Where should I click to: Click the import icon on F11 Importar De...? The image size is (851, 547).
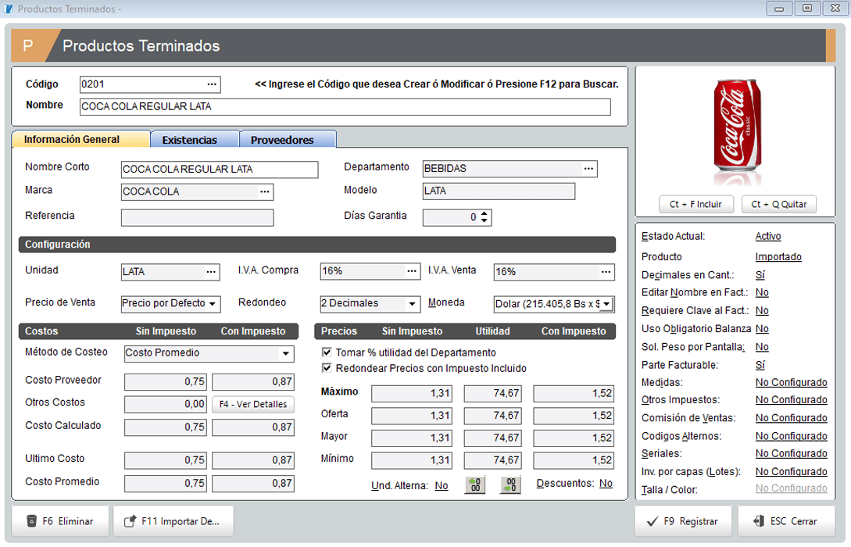[x=131, y=521]
